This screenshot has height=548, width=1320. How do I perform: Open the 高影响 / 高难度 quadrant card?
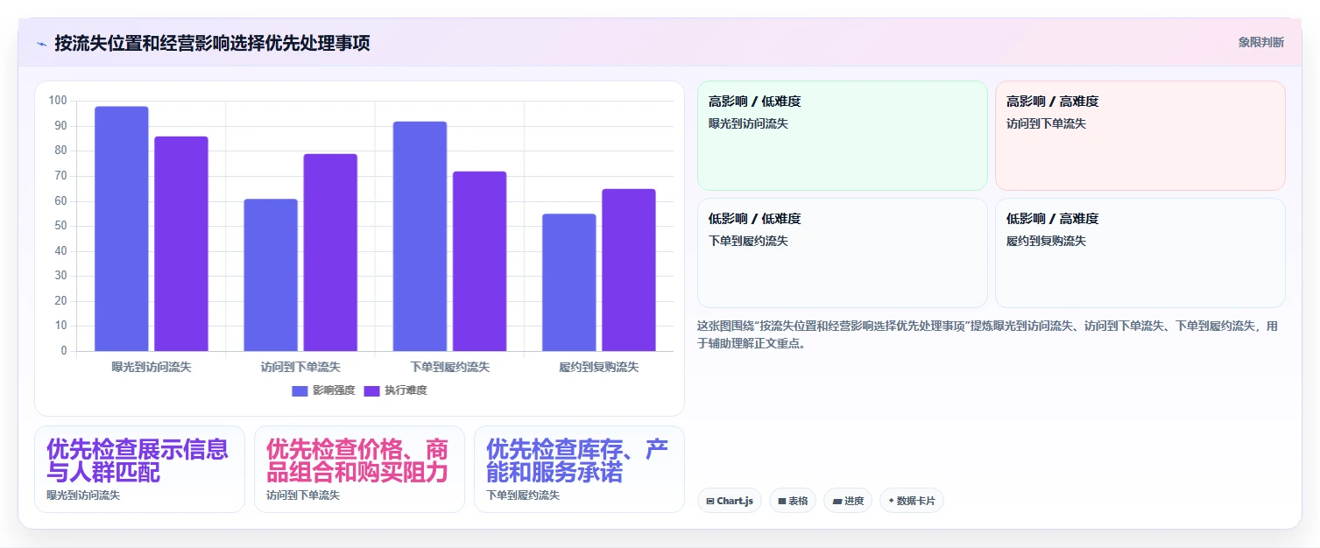tap(1140, 136)
